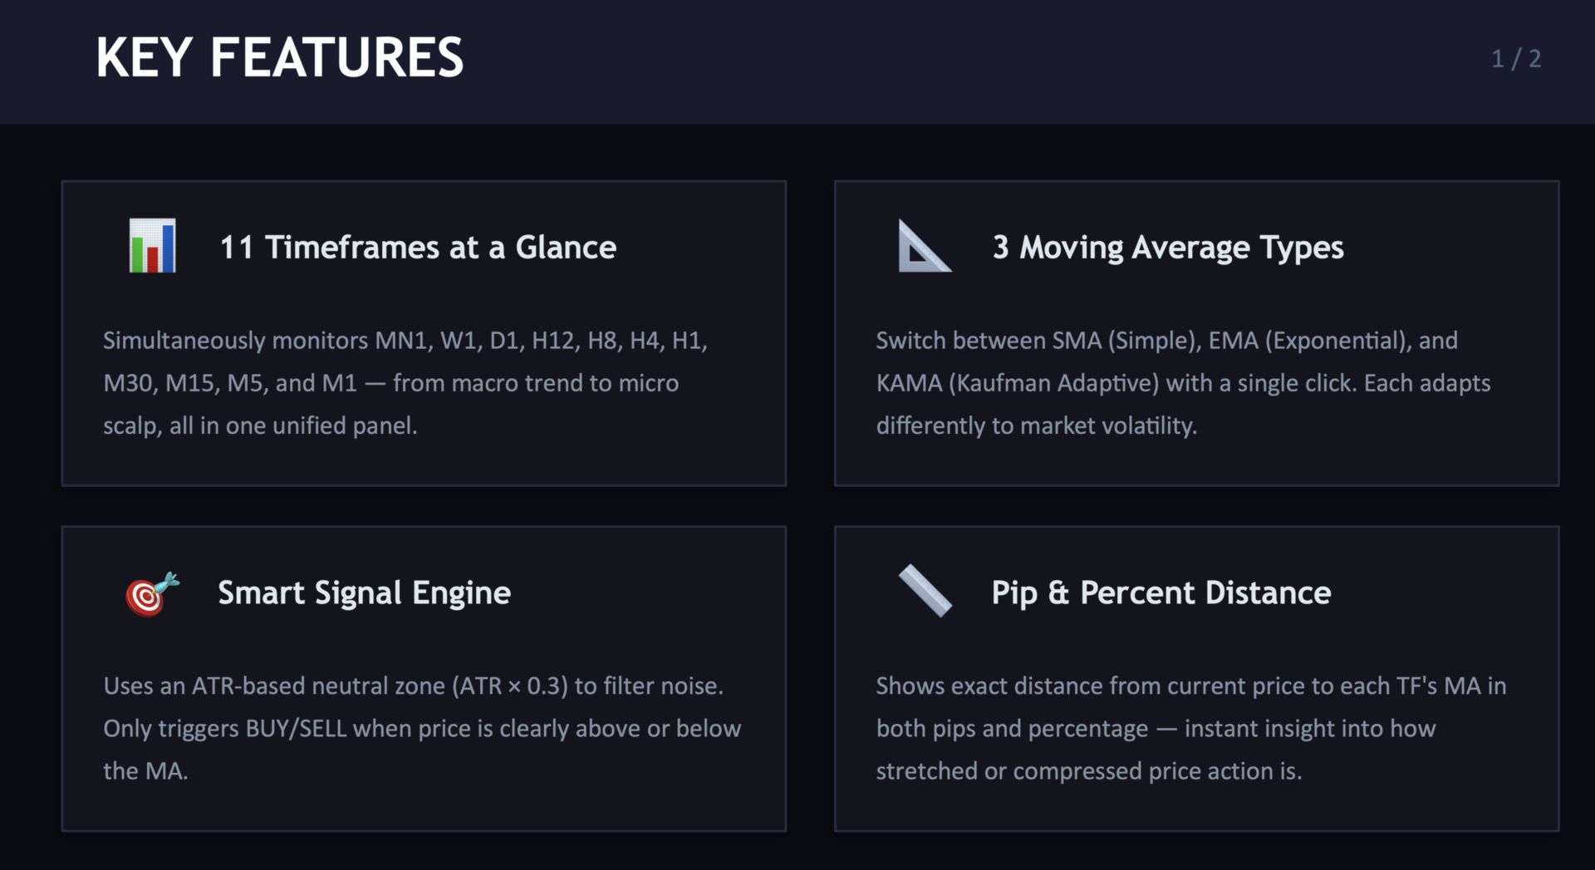
Task: Click the bar chart icon for Timeframes
Action: (152, 246)
